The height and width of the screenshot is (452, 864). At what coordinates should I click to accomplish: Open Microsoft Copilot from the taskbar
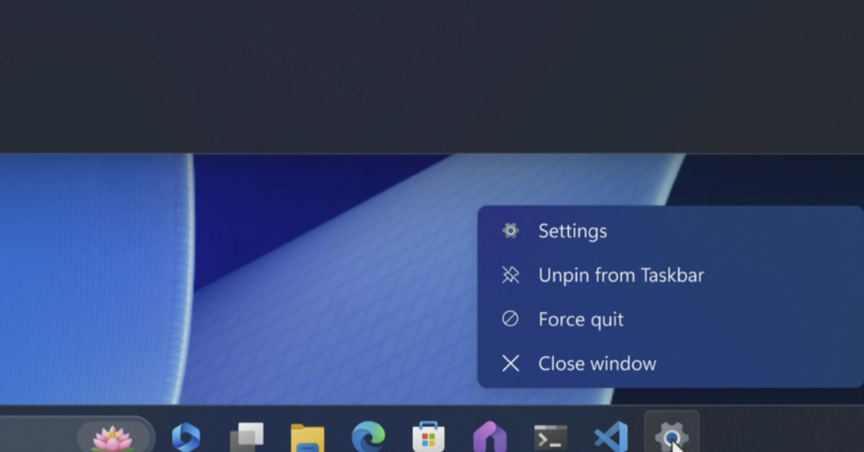[x=186, y=436]
